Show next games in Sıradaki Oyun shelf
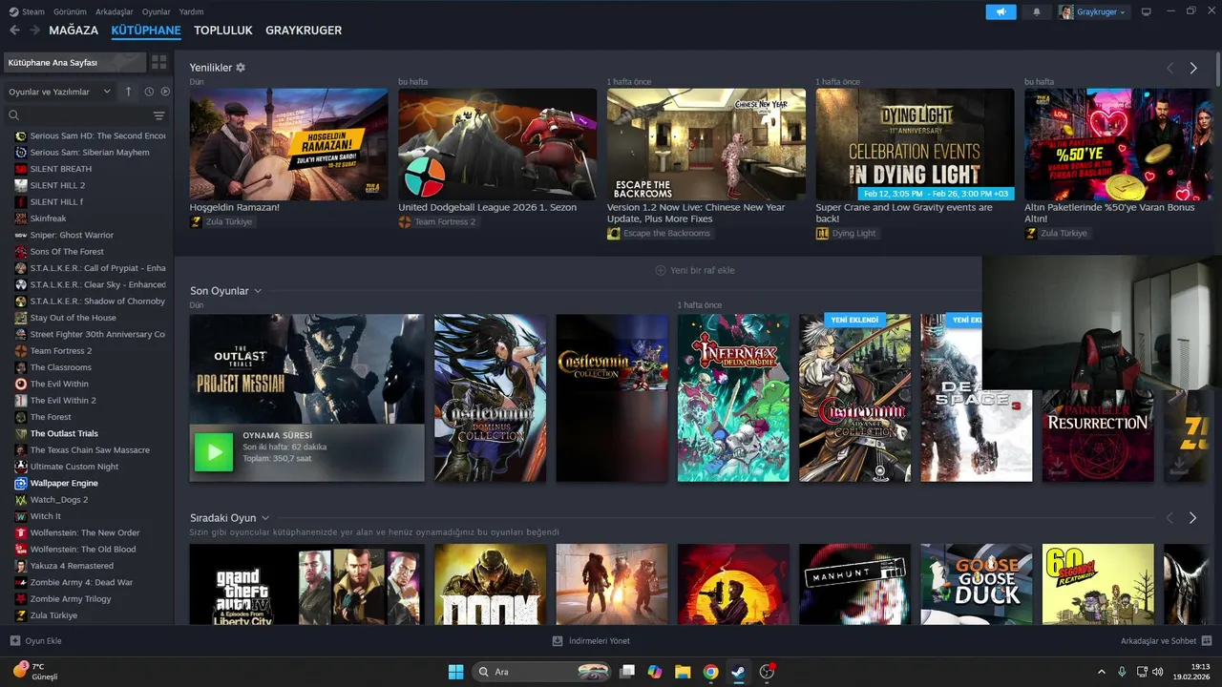Image resolution: width=1222 pixels, height=687 pixels. tap(1193, 518)
